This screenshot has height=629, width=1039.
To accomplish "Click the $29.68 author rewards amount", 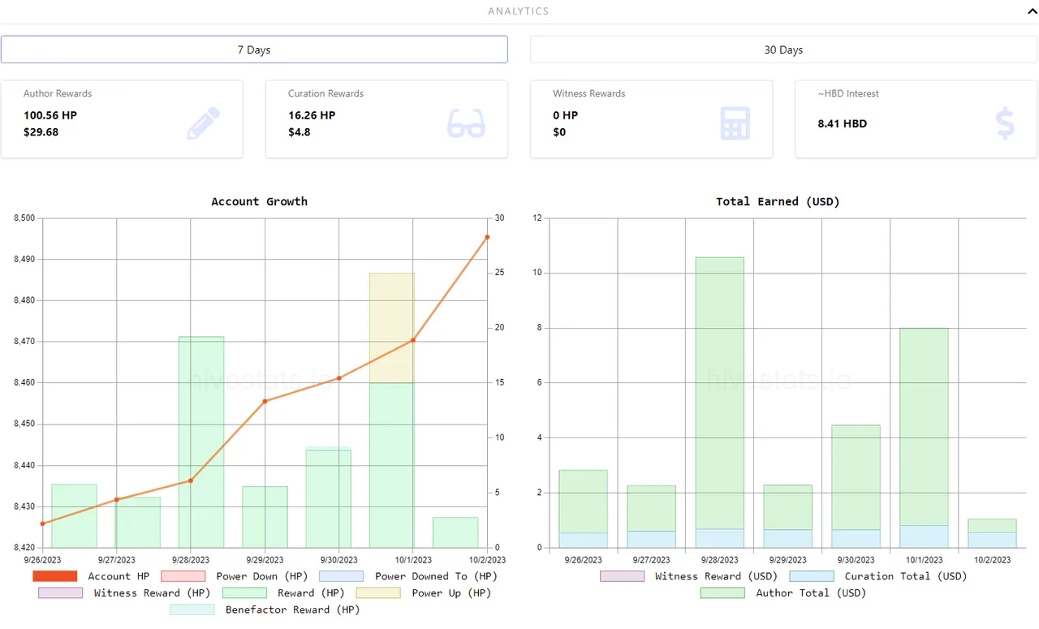I will coord(41,131).
